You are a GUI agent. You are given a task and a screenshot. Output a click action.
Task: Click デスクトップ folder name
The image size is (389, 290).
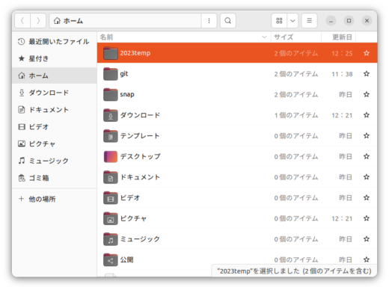(x=140, y=156)
